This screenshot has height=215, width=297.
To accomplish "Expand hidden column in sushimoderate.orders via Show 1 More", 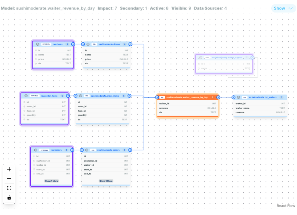I will tap(106, 181).
